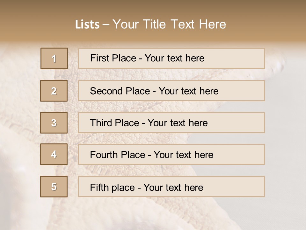Click the number 1 box
This screenshot has height=230, width=306.
pyautogui.click(x=54, y=58)
